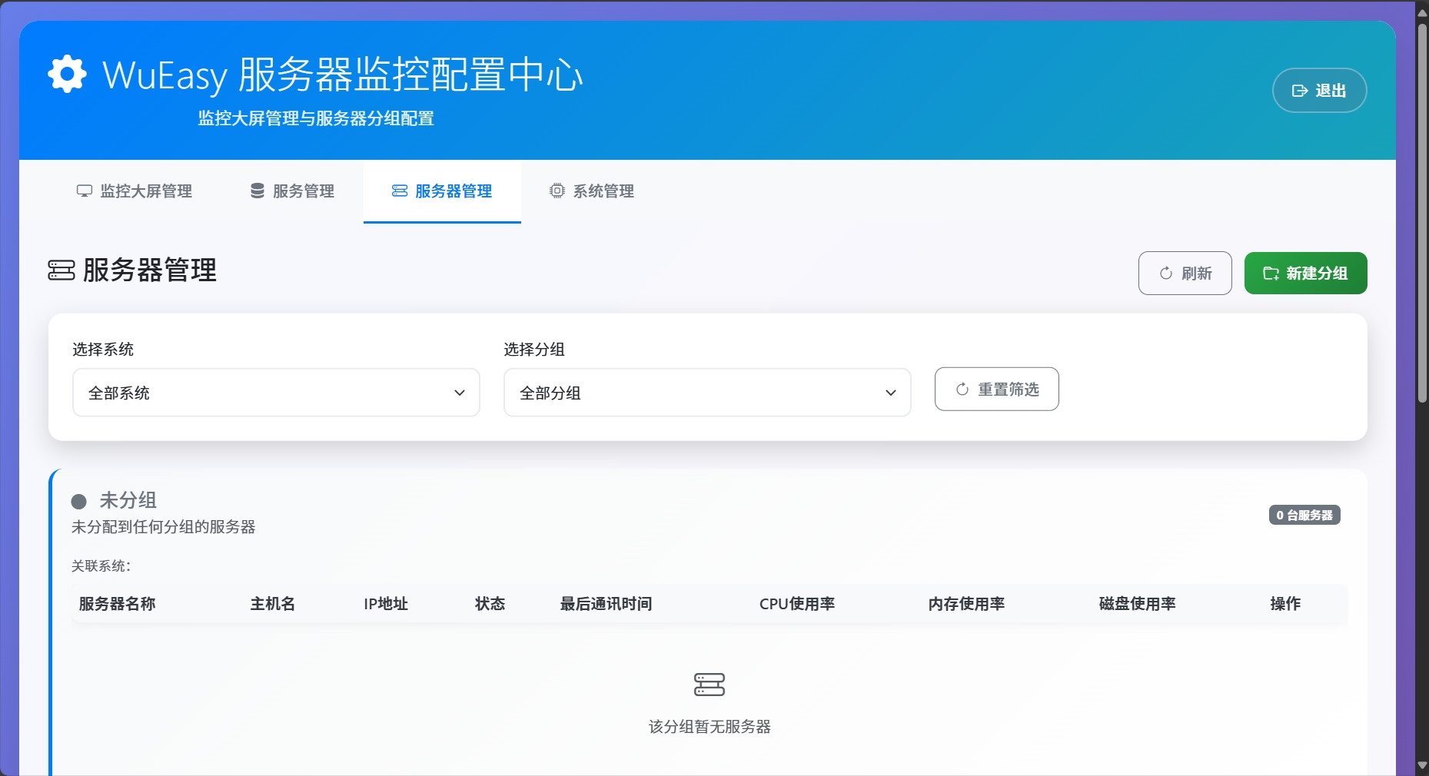
Task: Click the 状态 column header
Action: click(490, 604)
